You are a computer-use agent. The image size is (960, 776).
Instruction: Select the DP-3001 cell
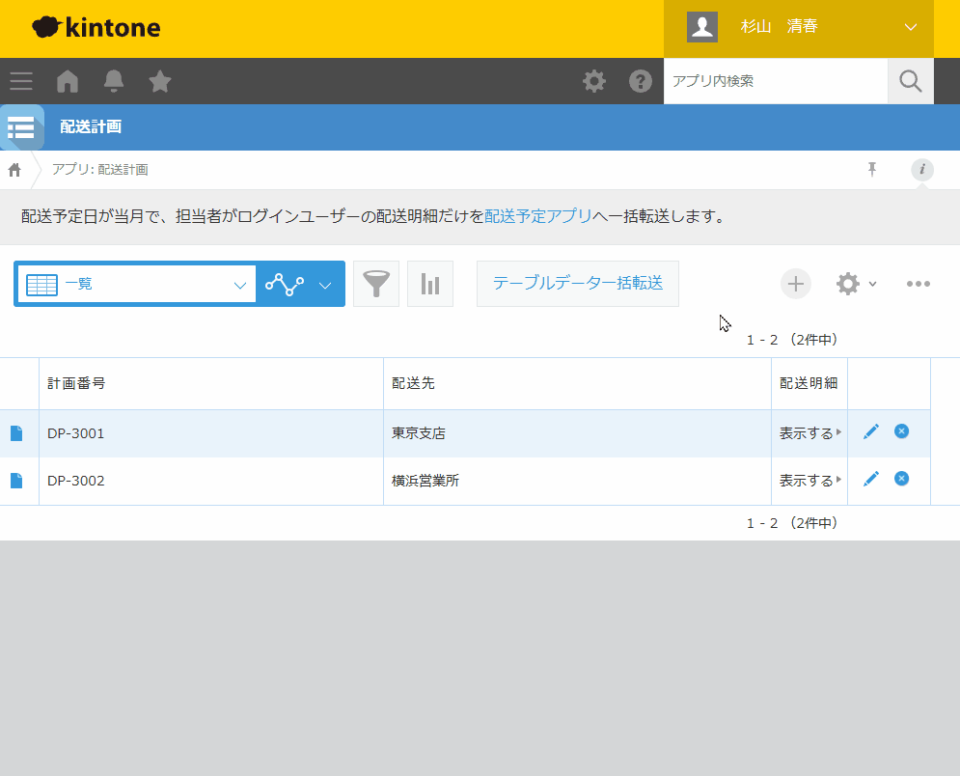(x=211, y=433)
